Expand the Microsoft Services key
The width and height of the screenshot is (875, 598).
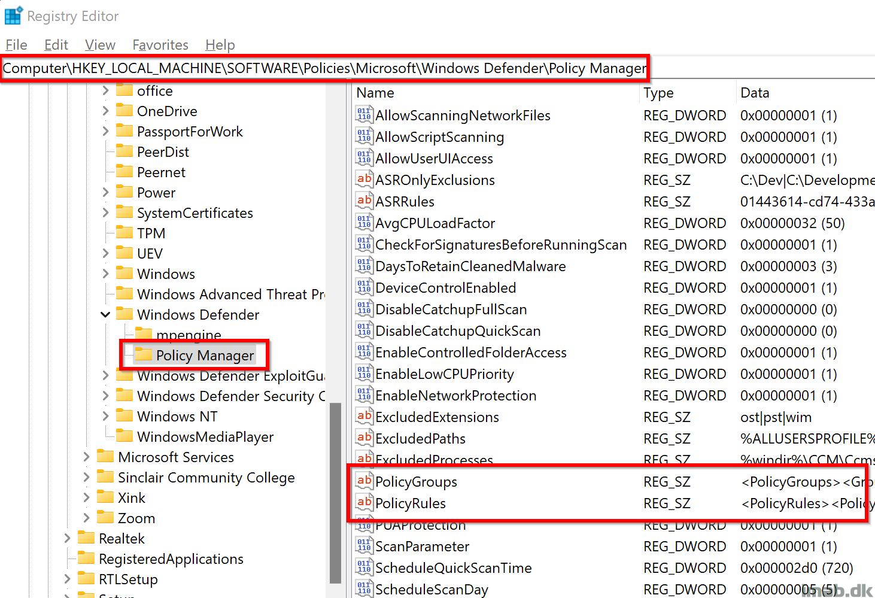[x=86, y=457]
